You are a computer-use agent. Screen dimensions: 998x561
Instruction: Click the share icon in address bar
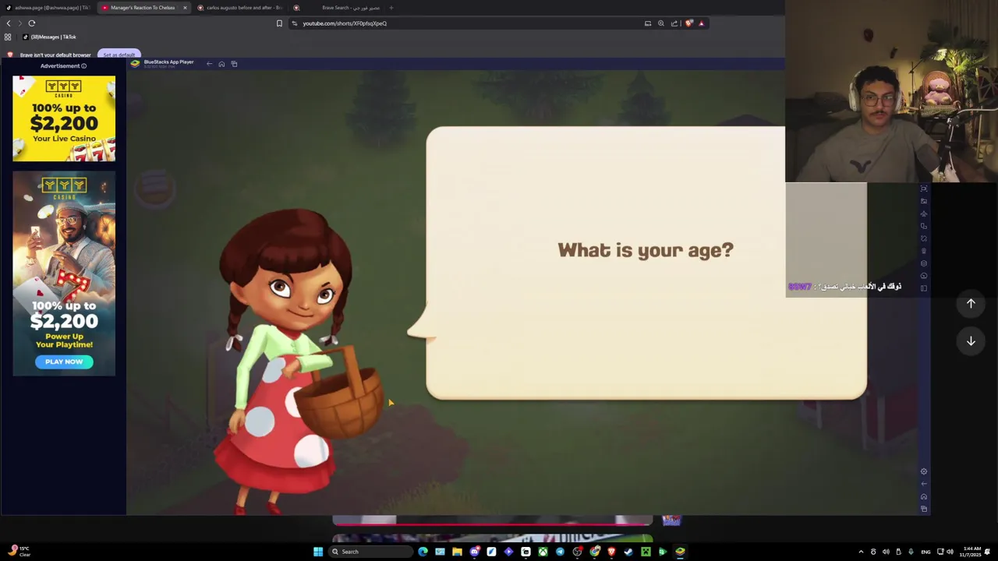674,23
